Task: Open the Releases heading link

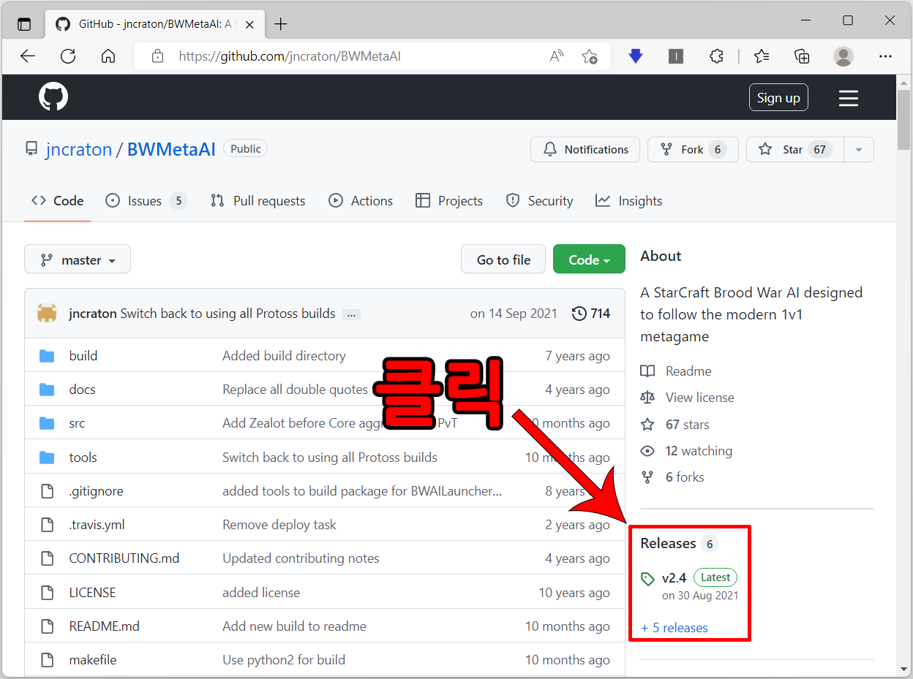Action: (668, 543)
